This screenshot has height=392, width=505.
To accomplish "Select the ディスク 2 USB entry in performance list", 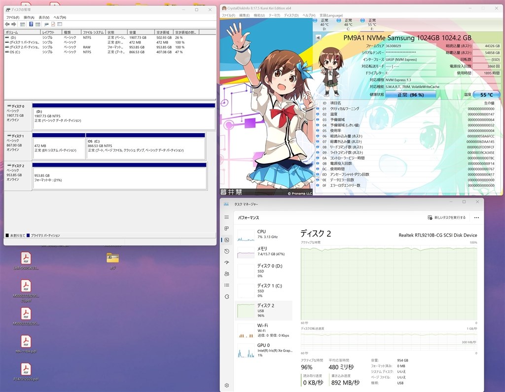I will tap(263, 311).
